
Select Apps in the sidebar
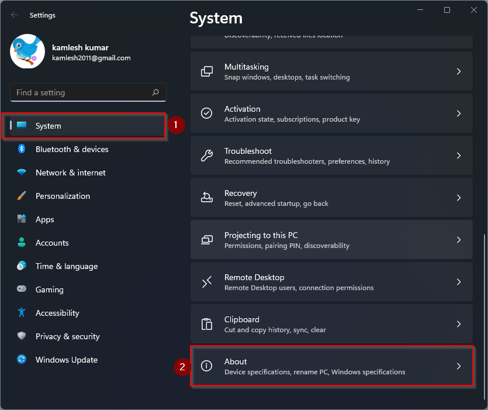tap(88, 219)
